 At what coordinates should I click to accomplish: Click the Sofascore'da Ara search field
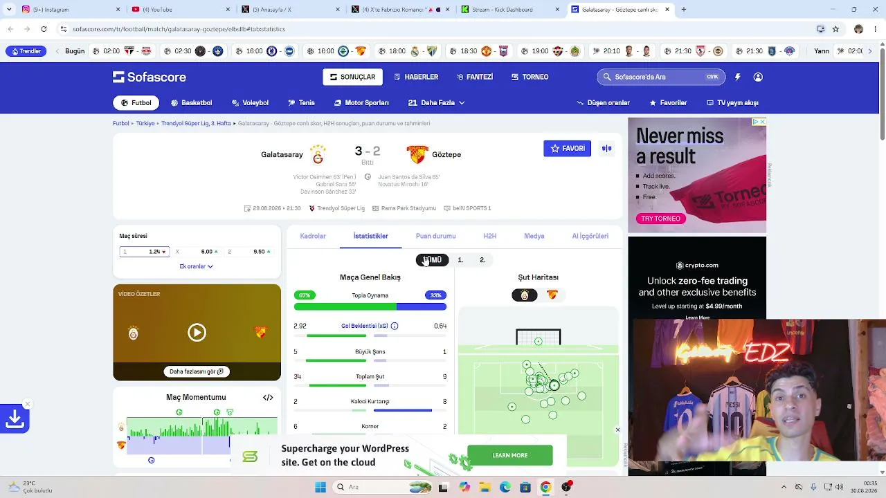[x=661, y=77]
